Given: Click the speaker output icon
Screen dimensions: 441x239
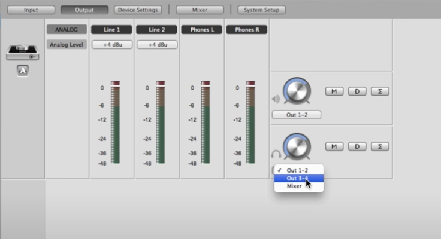Looking at the screenshot, I should (x=276, y=99).
